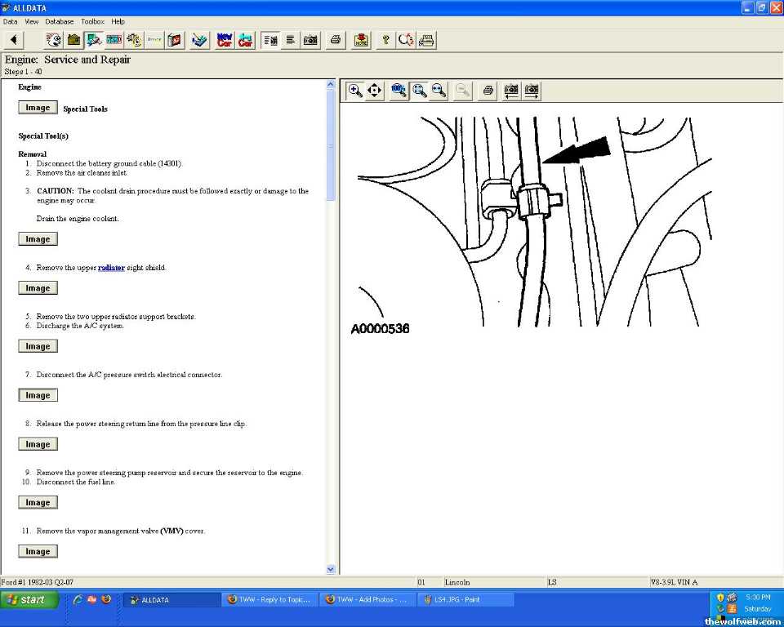Click scrollbar down arrow in text pane
The image size is (784, 627).
[331, 569]
